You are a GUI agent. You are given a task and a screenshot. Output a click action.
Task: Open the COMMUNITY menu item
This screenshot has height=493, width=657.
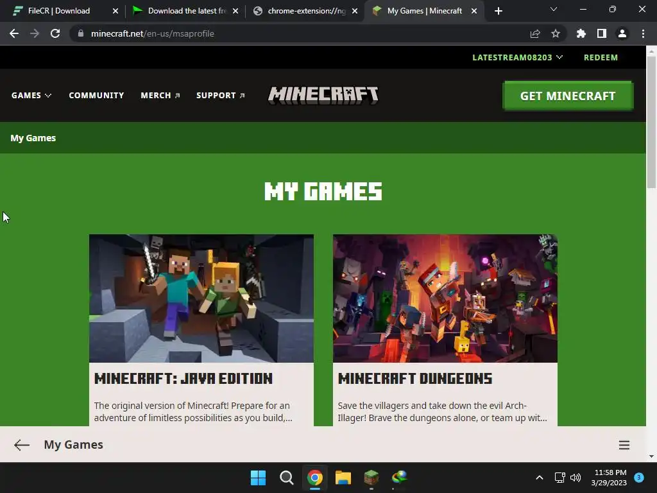coord(96,96)
